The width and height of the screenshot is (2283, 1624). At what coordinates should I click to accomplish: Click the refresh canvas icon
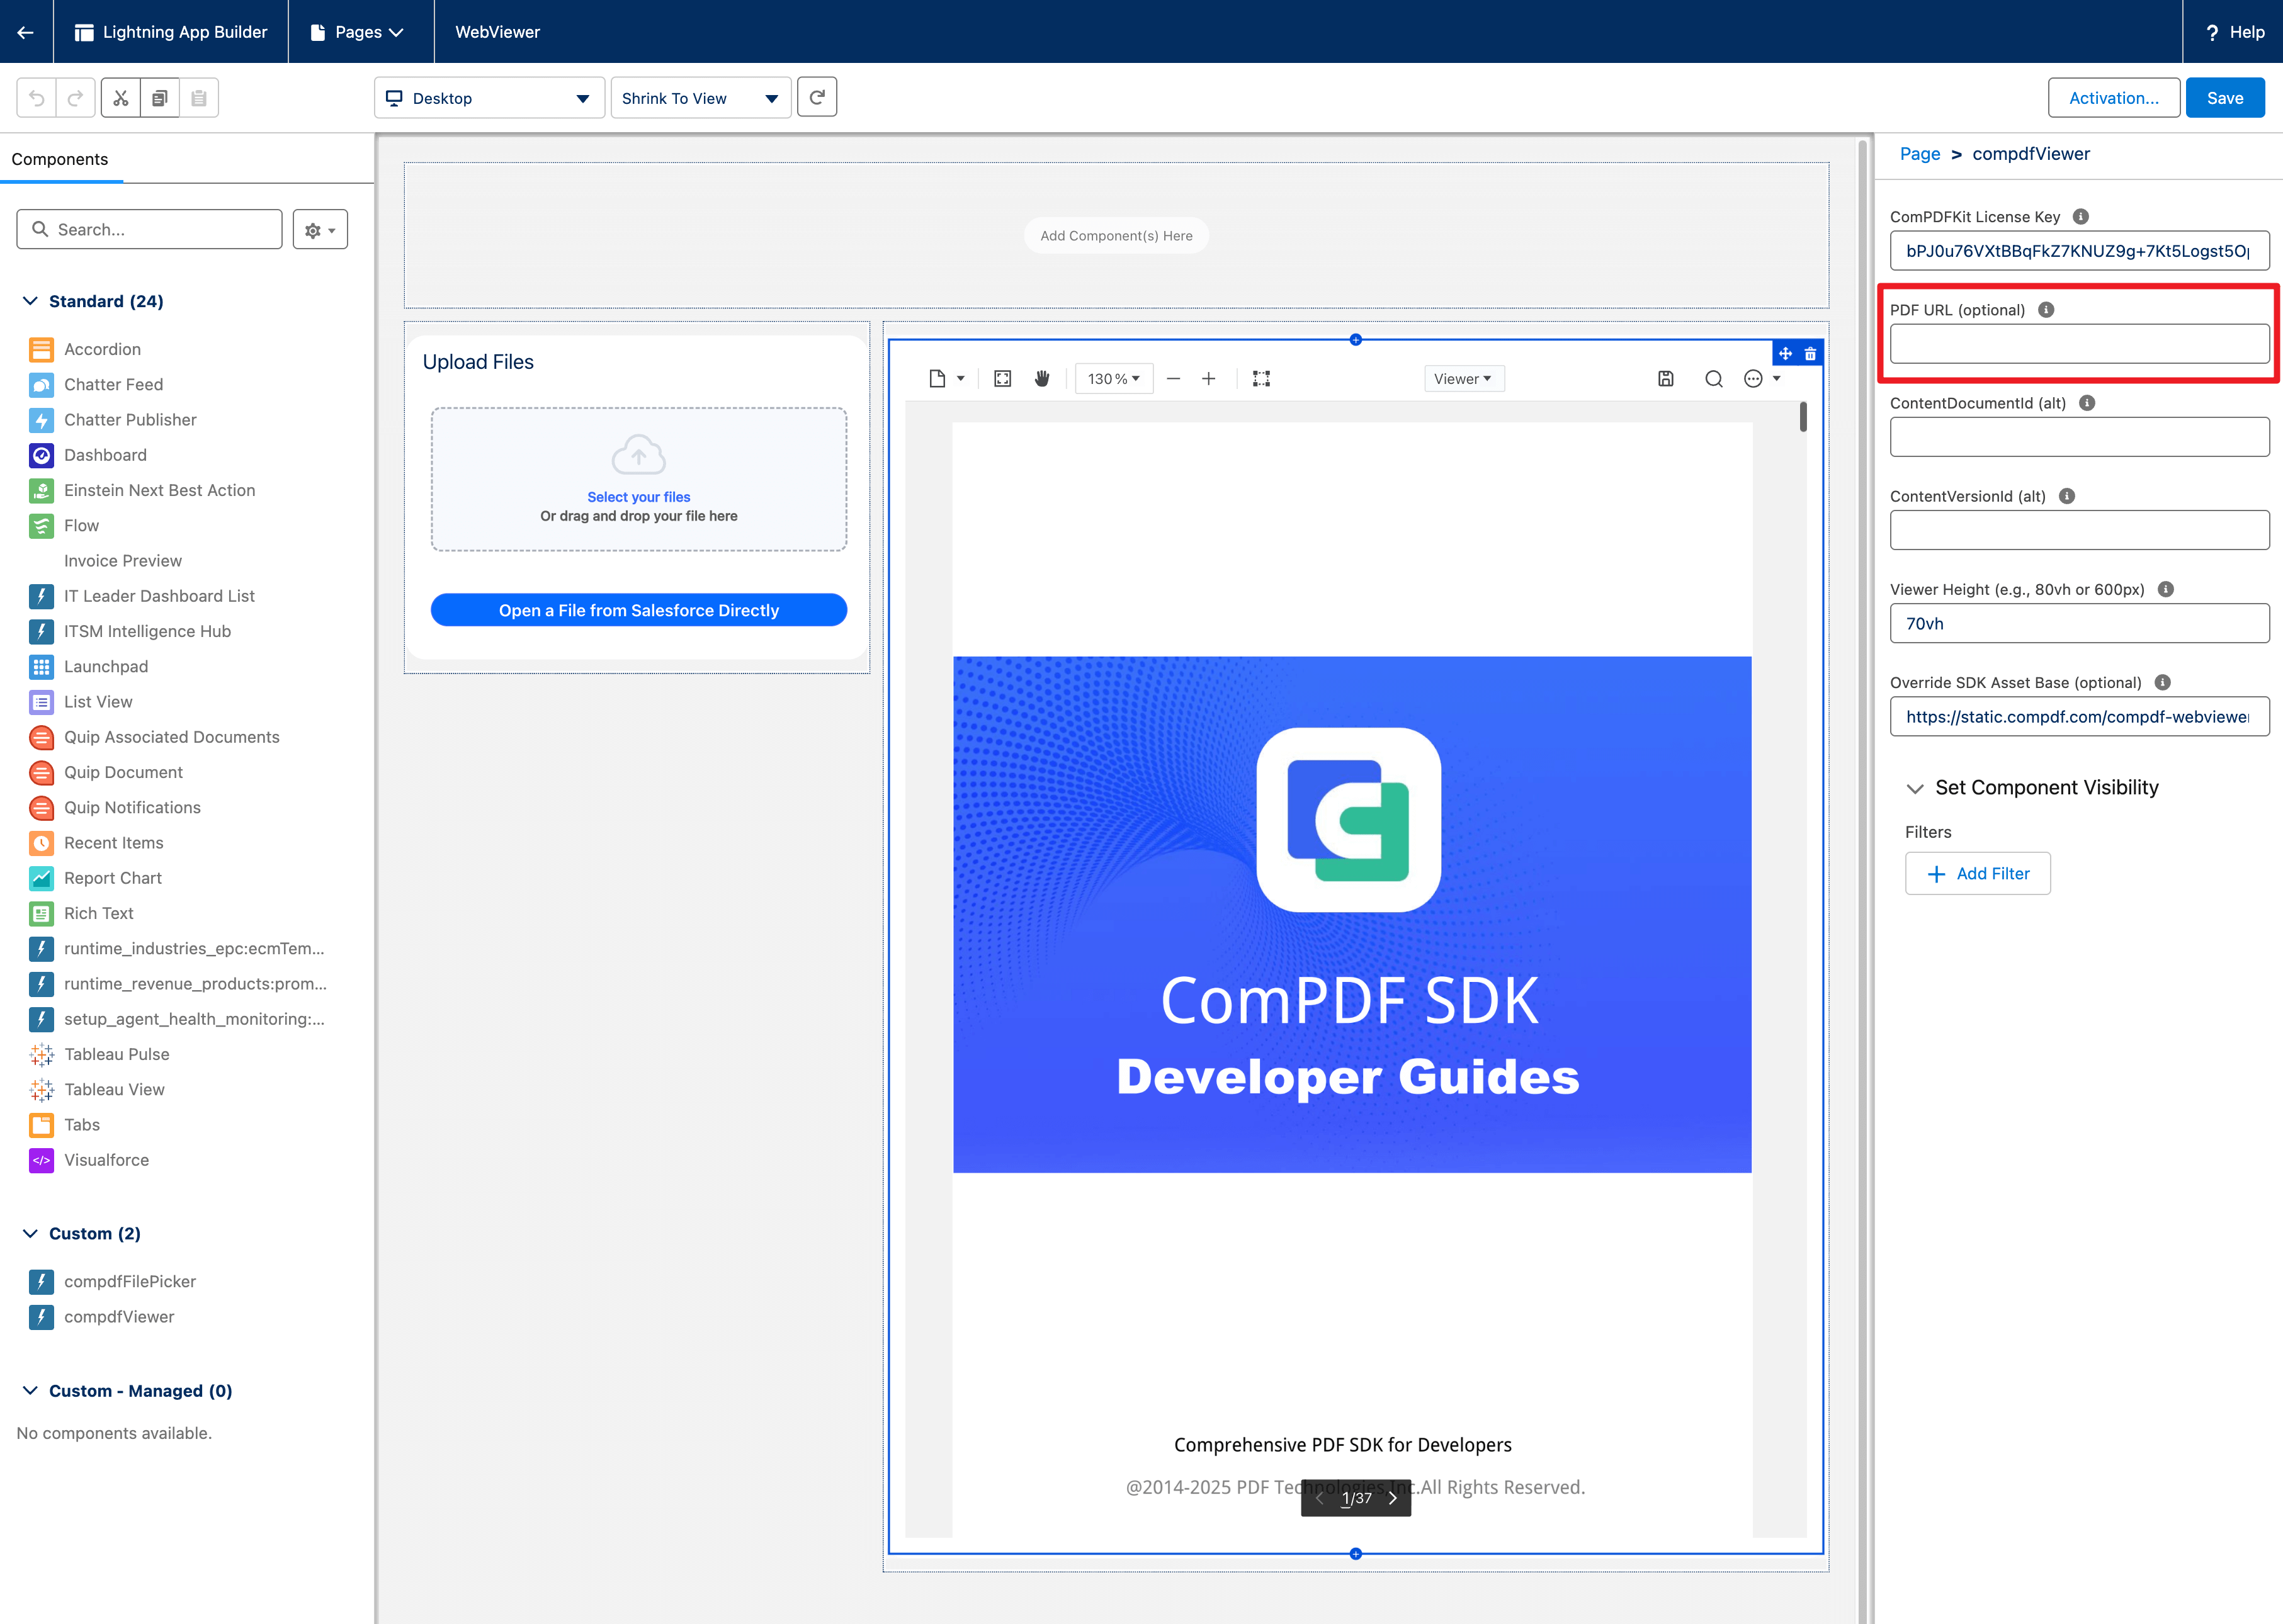817,98
